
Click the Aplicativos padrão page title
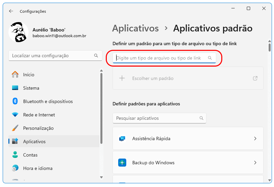pos(213,28)
